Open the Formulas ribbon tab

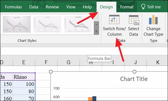(x=13, y=7)
